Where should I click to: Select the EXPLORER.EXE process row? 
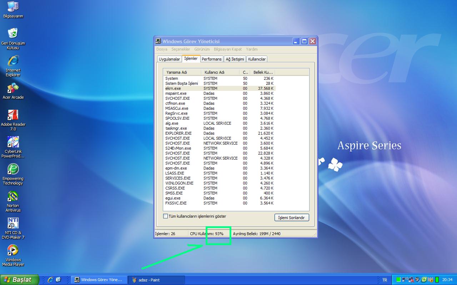tap(220, 133)
